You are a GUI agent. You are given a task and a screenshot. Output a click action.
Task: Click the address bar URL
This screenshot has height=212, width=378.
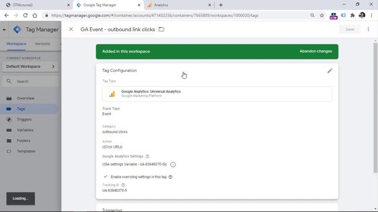tap(155, 15)
